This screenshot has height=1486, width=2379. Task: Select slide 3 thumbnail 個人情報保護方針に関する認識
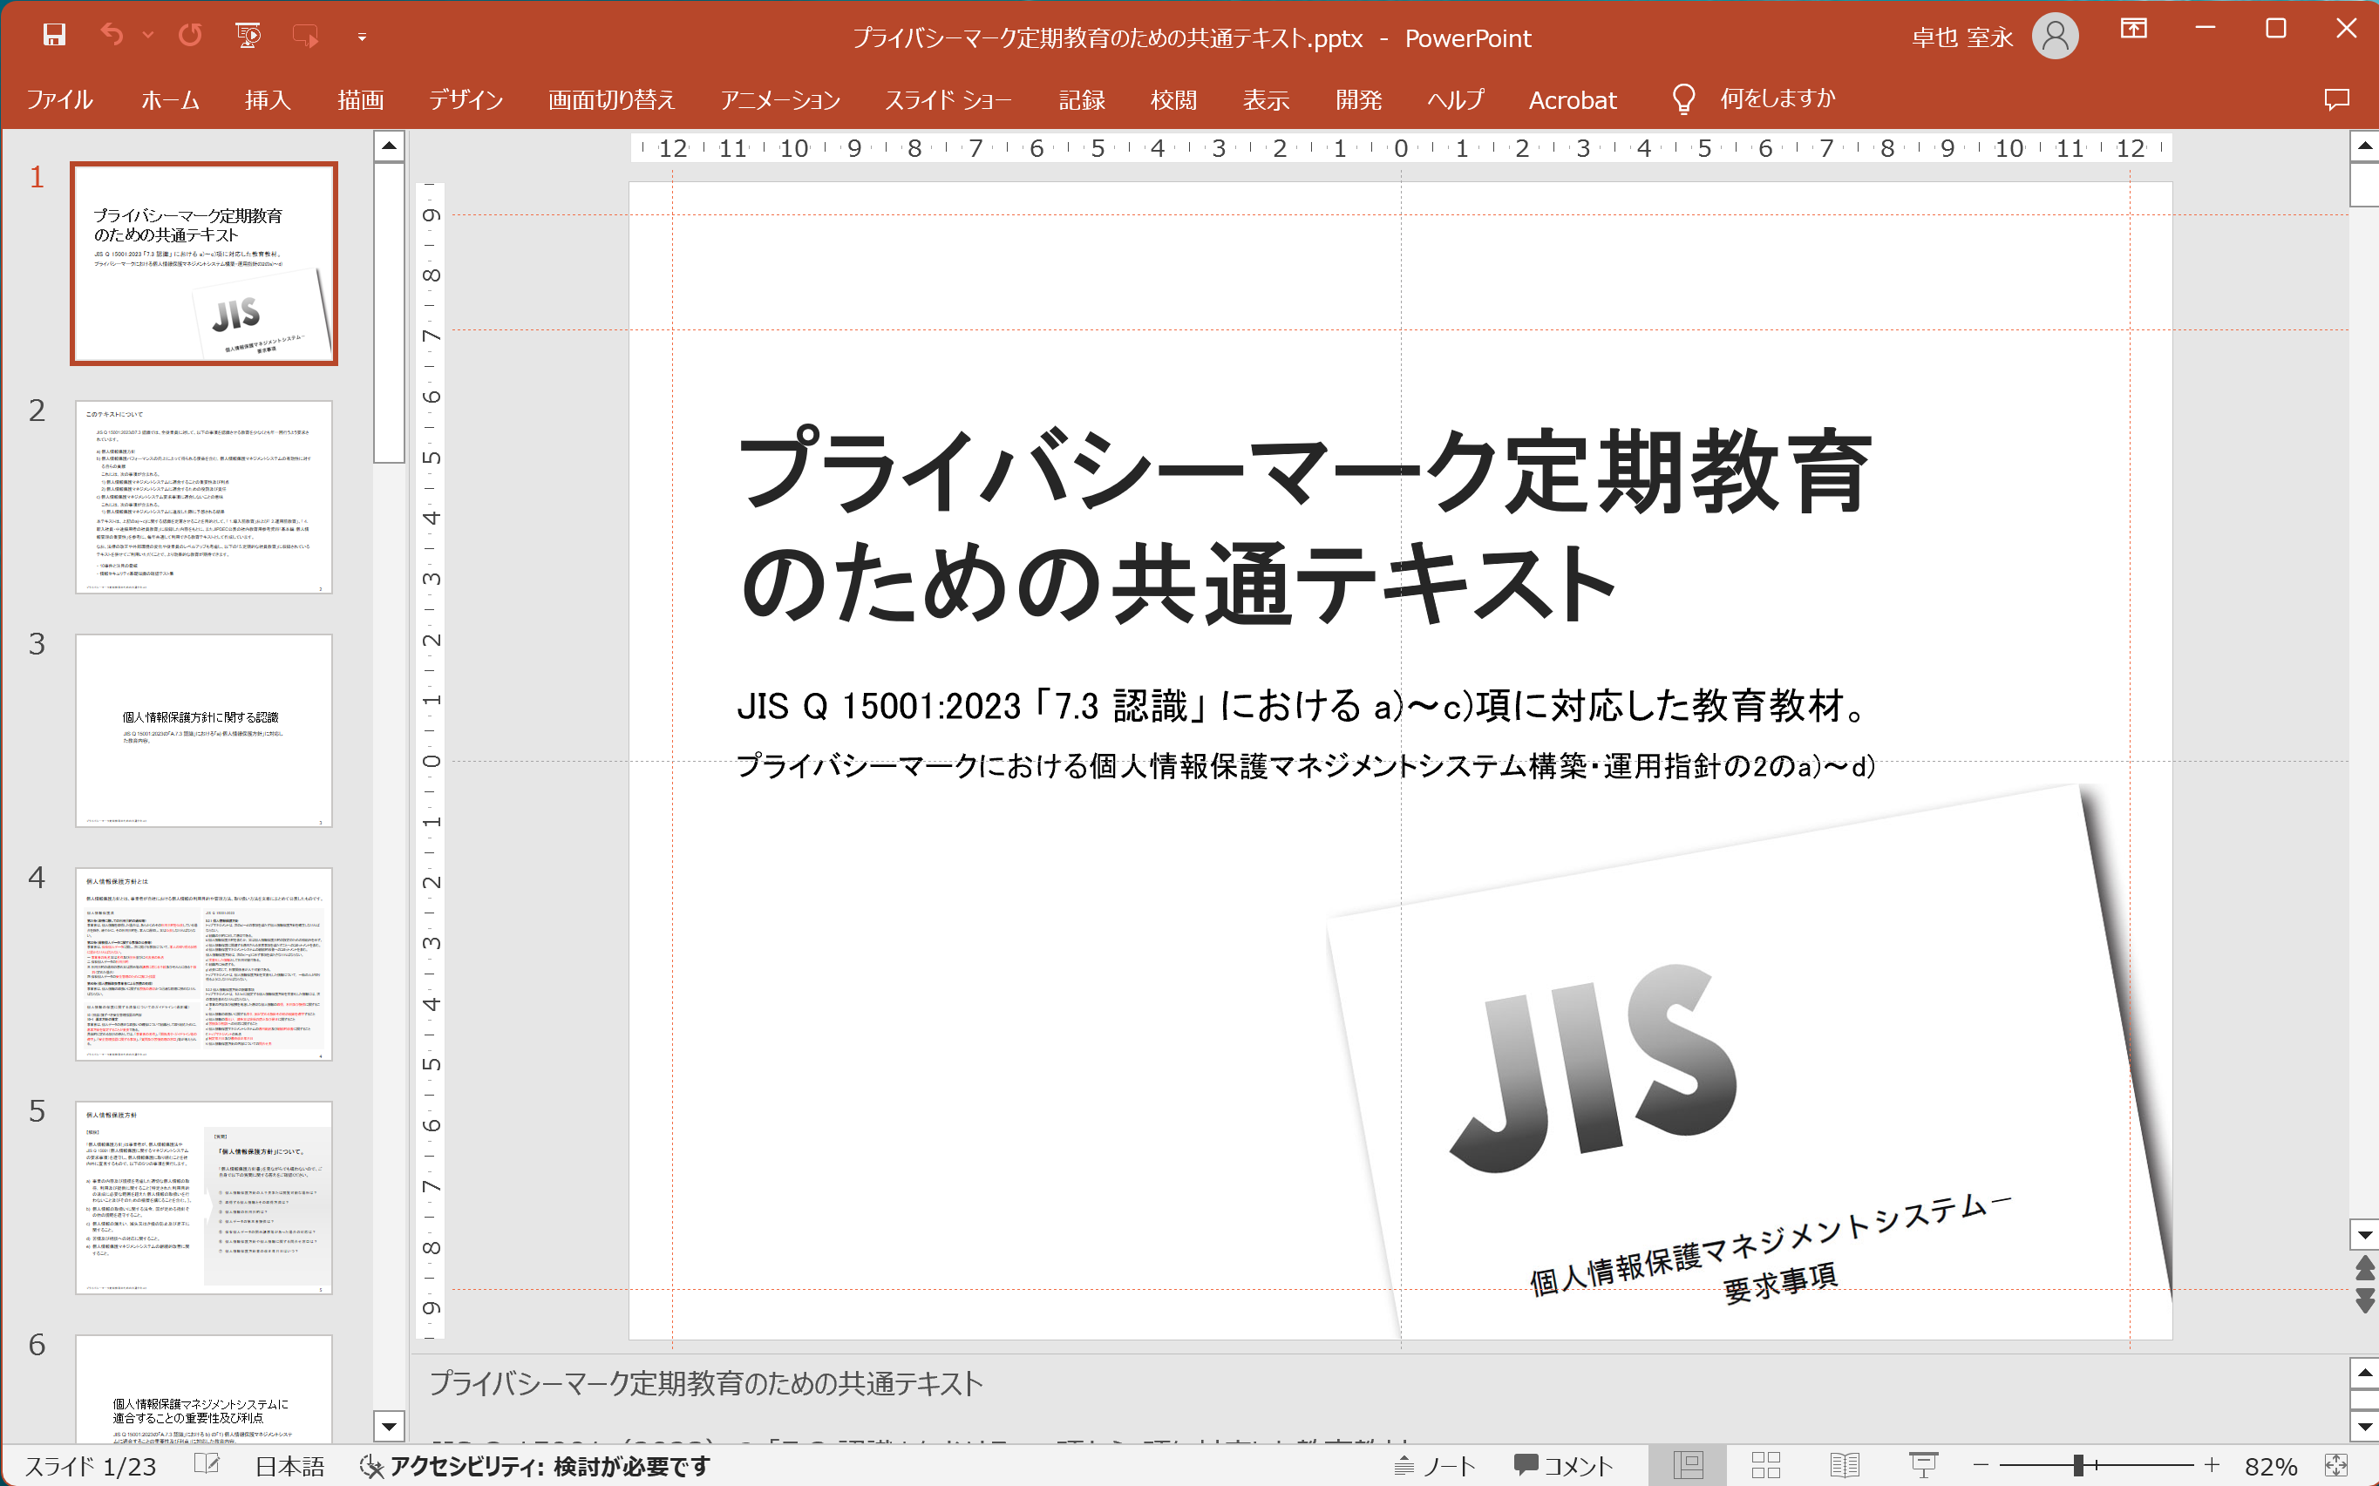pyautogui.click(x=203, y=730)
